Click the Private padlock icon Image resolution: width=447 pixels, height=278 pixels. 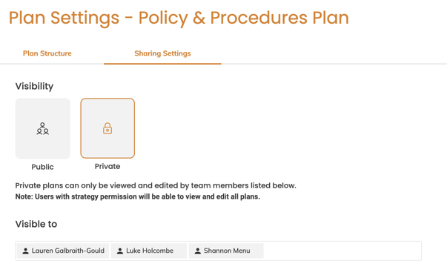(x=107, y=128)
